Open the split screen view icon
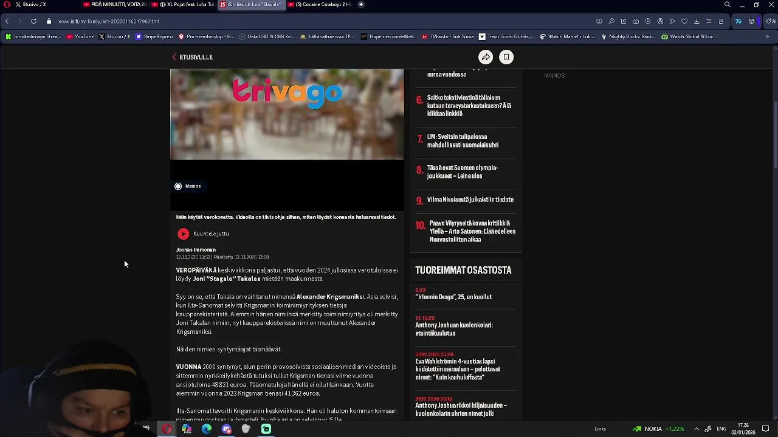The image size is (778, 437). click(x=599, y=21)
